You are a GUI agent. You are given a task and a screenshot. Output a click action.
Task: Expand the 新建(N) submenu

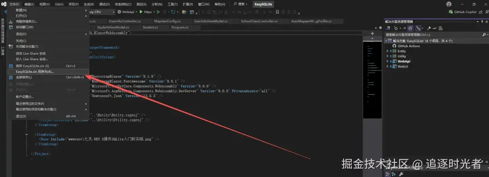pyautogui.click(x=48, y=10)
